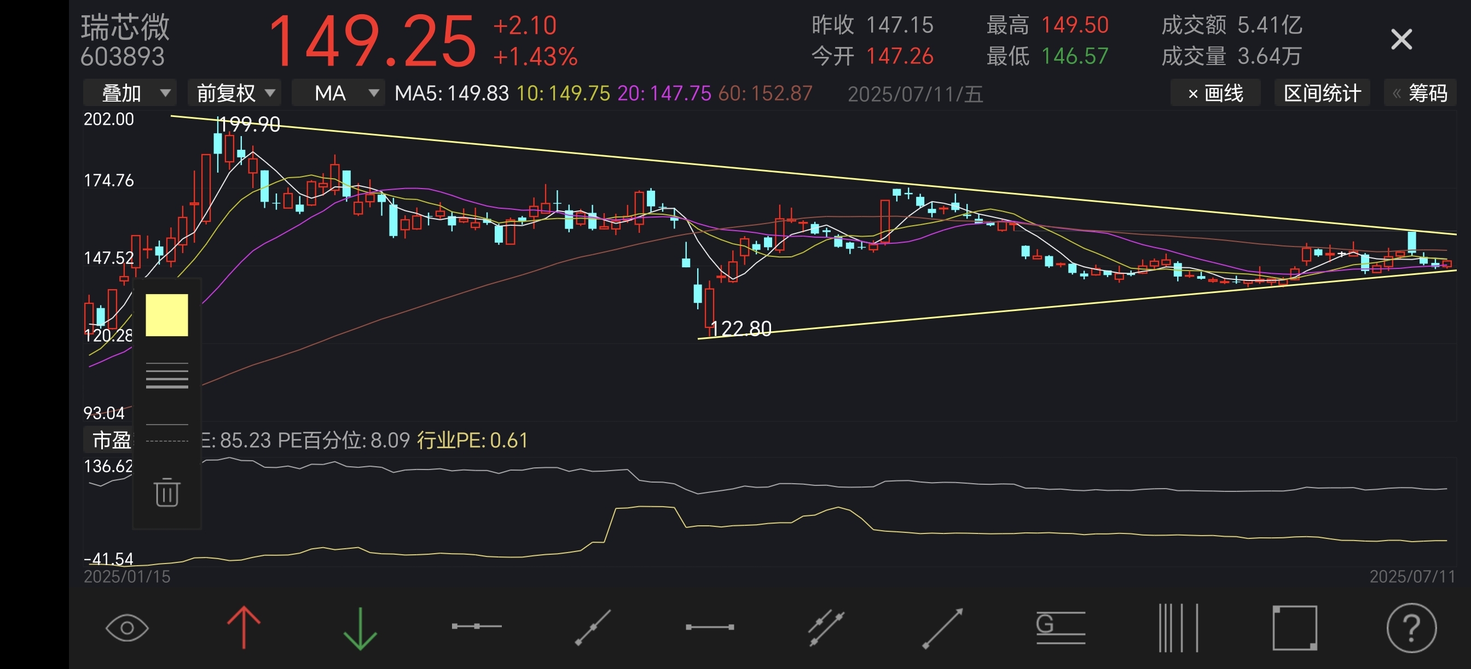Viewport: 1471px width, 669px height.
Task: Click the +1.43% change percentage
Action: pyautogui.click(x=536, y=56)
